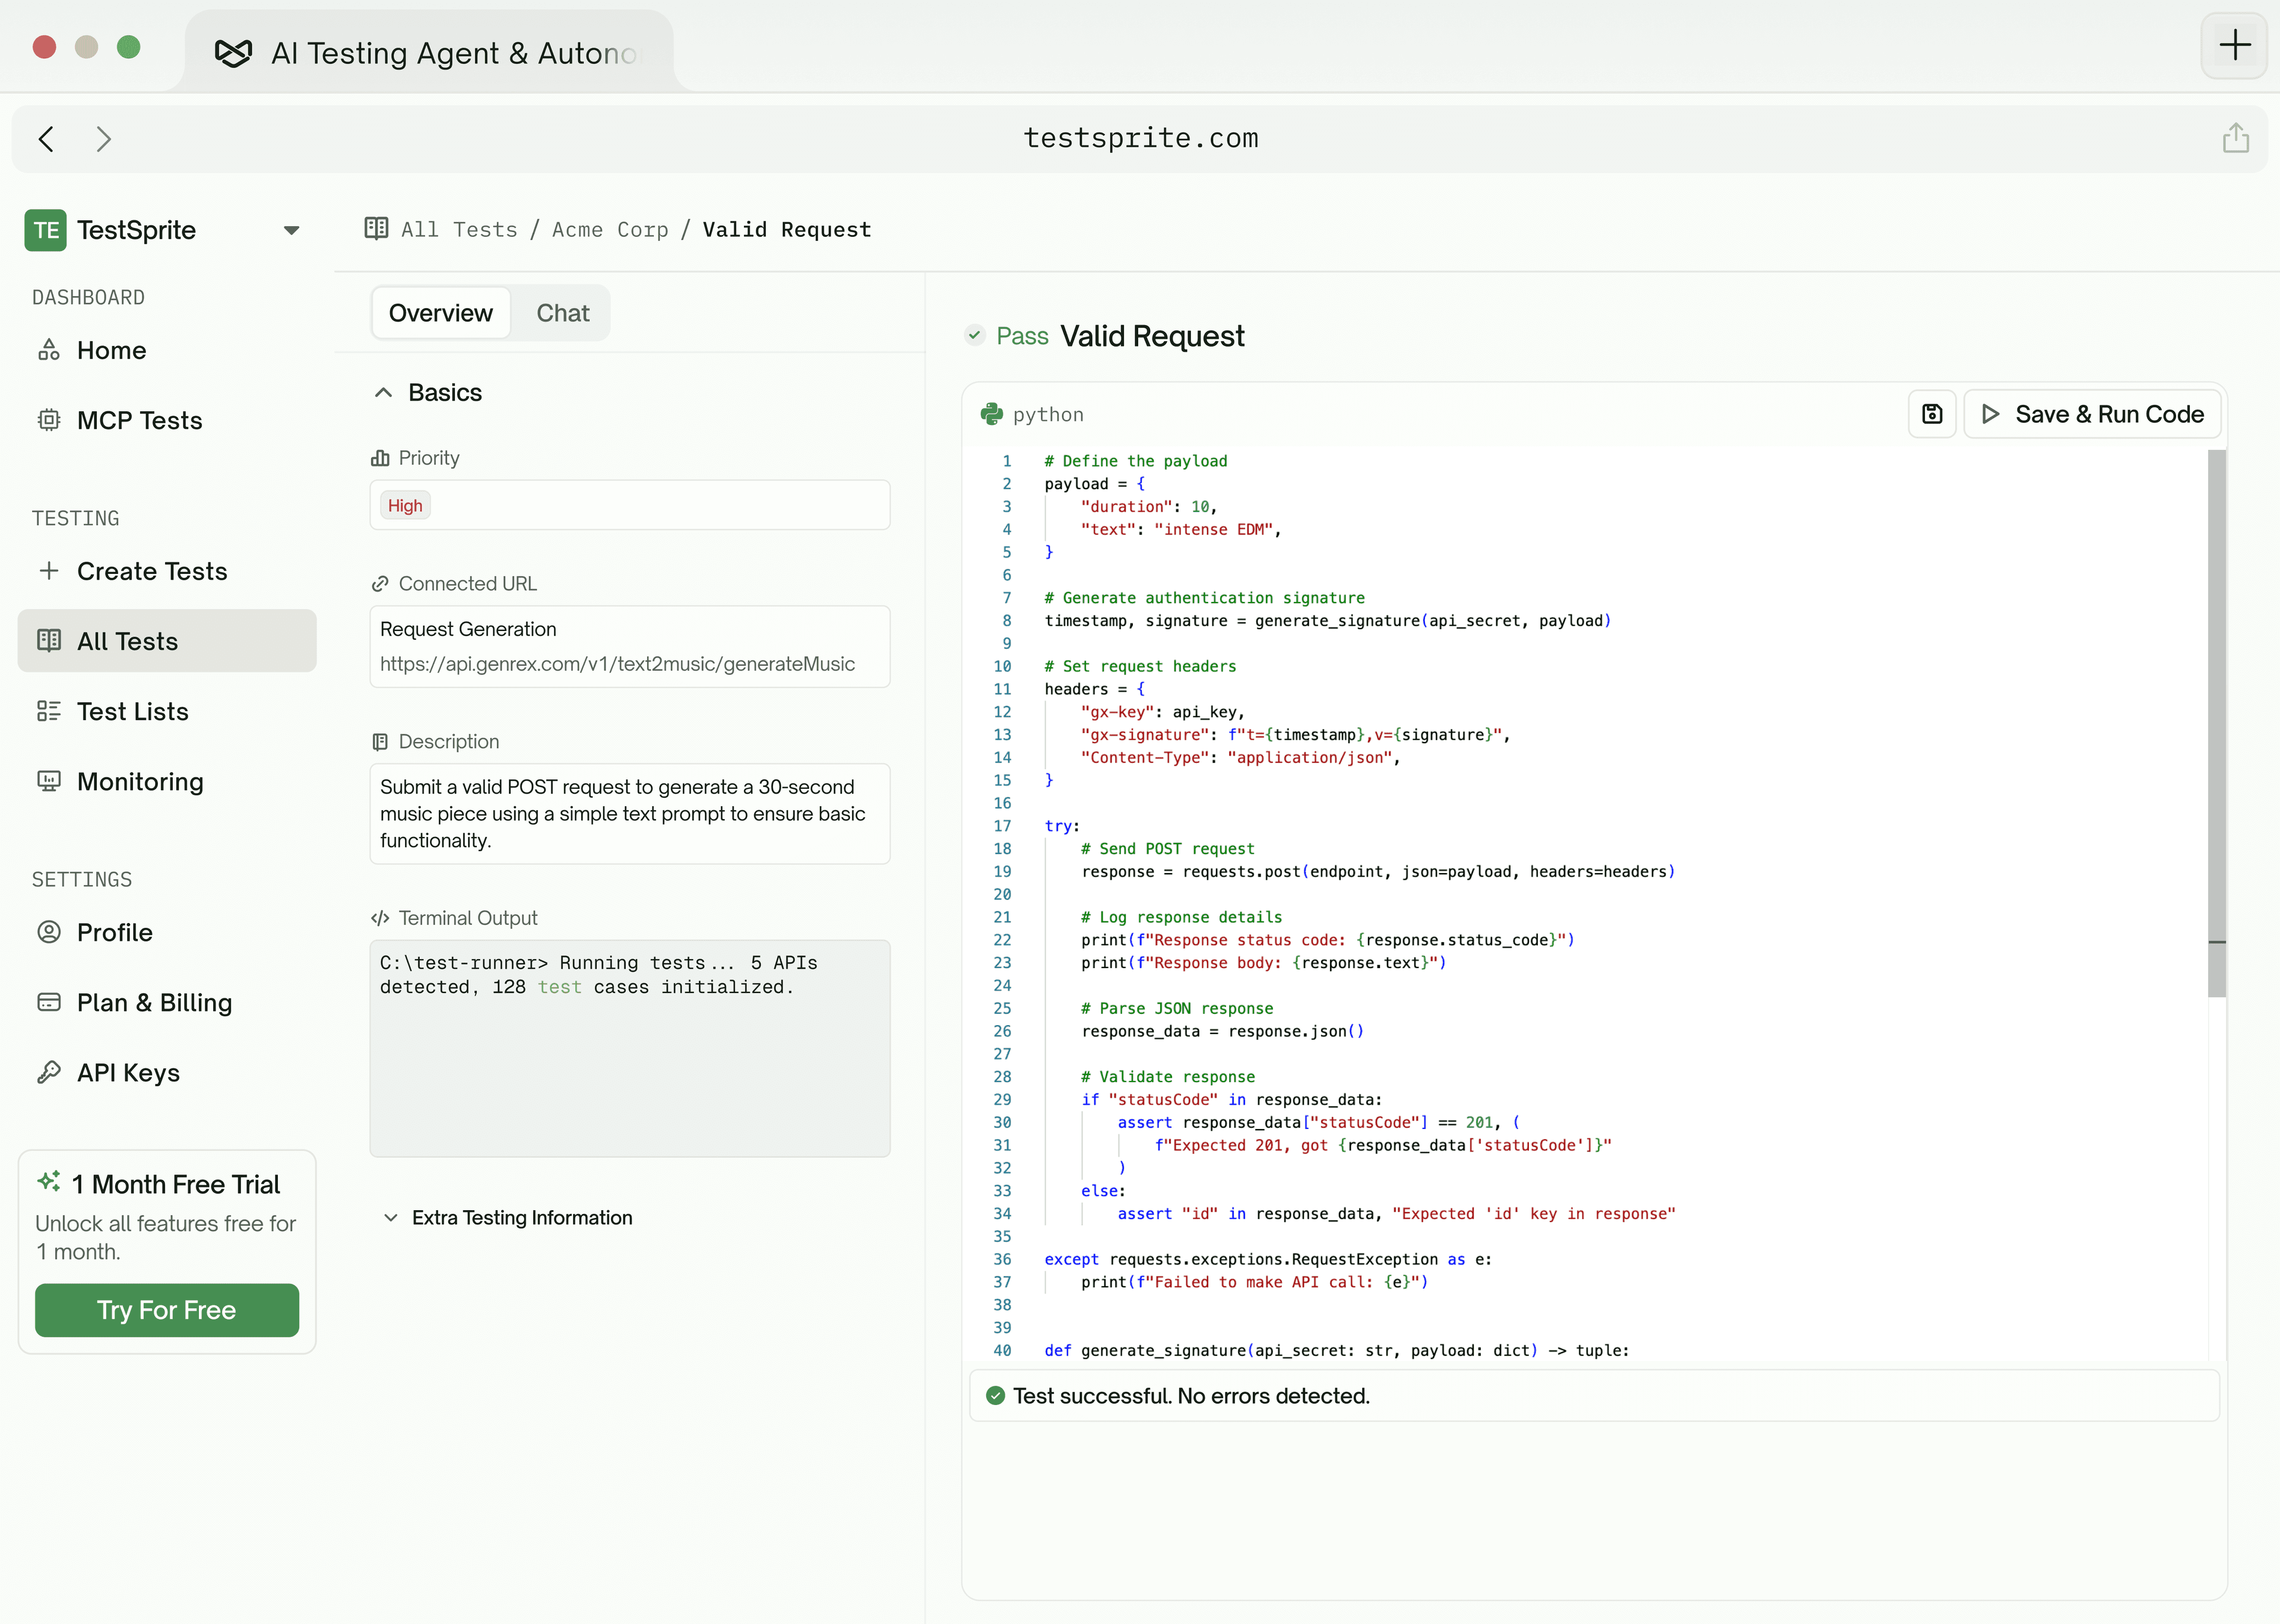Open Test Lists in sidebar

(167, 711)
